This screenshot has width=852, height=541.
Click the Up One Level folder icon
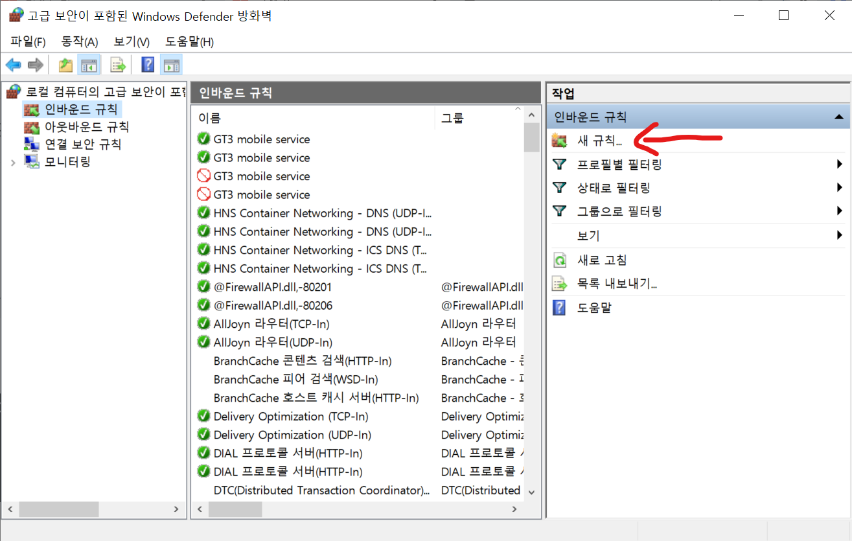tap(65, 65)
